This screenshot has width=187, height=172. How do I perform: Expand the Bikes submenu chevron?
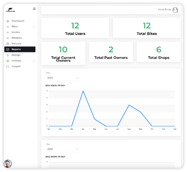point(34,27)
